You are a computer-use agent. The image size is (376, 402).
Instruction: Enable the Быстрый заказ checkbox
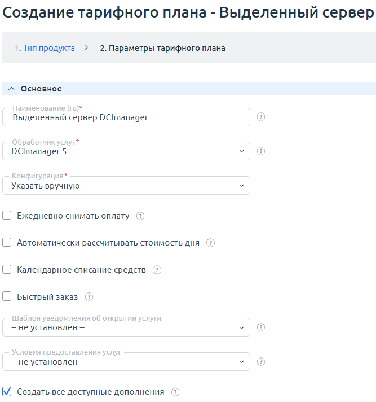[7, 297]
